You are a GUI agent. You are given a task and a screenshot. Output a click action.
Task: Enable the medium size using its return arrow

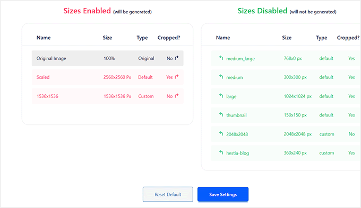[x=221, y=77]
